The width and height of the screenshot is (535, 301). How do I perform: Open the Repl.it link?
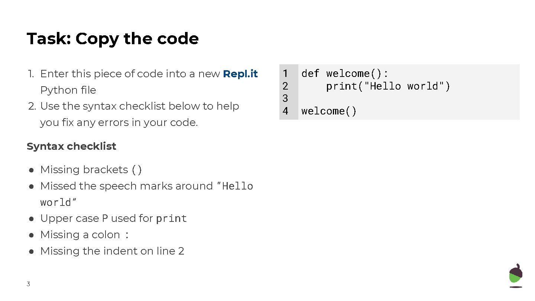[240, 74]
